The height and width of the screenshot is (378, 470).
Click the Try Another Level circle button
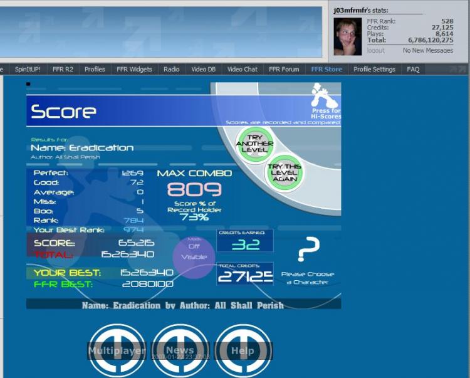coord(255,144)
